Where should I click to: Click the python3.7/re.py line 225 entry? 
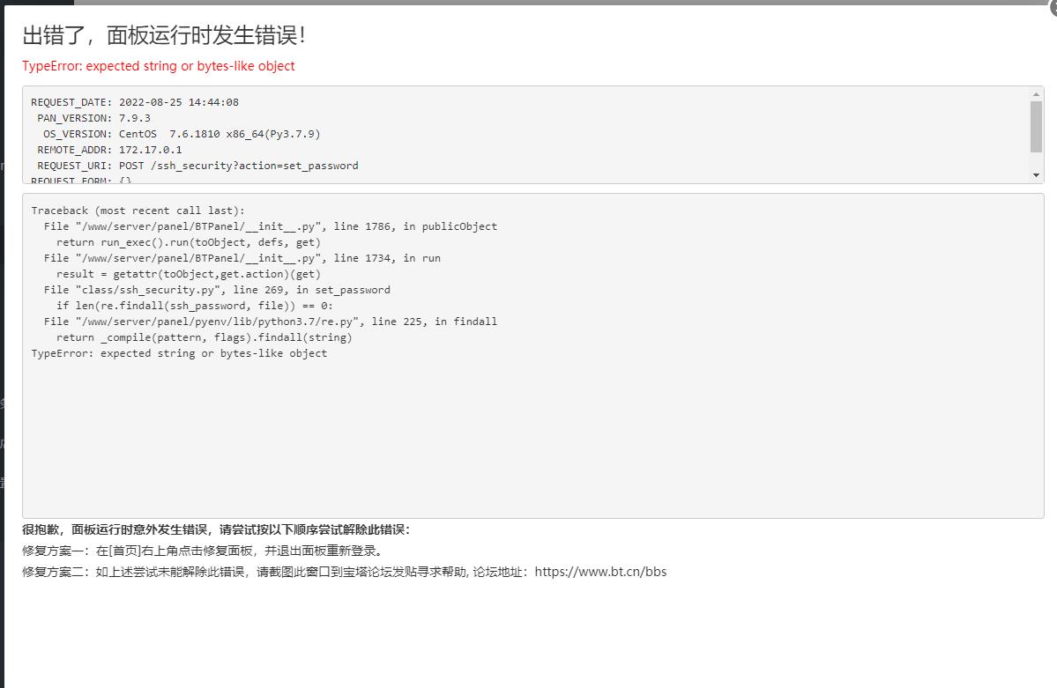click(271, 322)
